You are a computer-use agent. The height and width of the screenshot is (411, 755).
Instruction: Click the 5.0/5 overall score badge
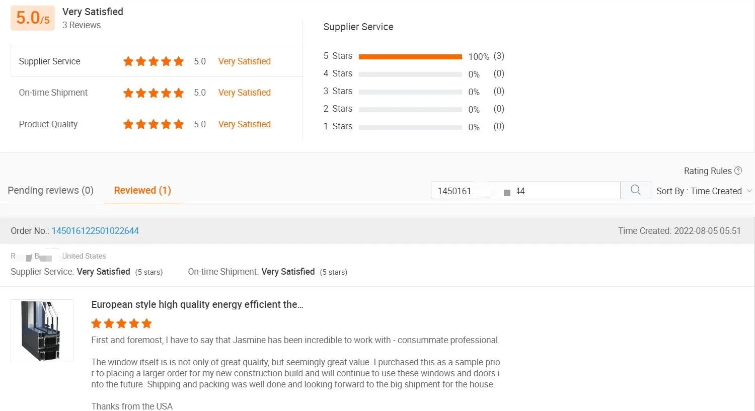(33, 18)
